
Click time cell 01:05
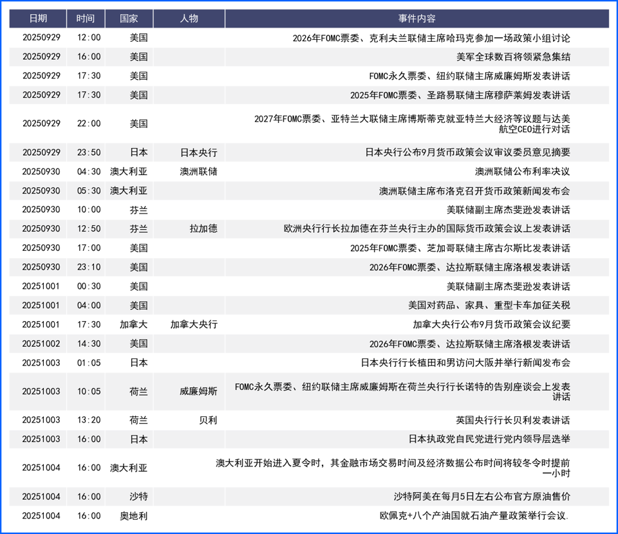(x=89, y=363)
